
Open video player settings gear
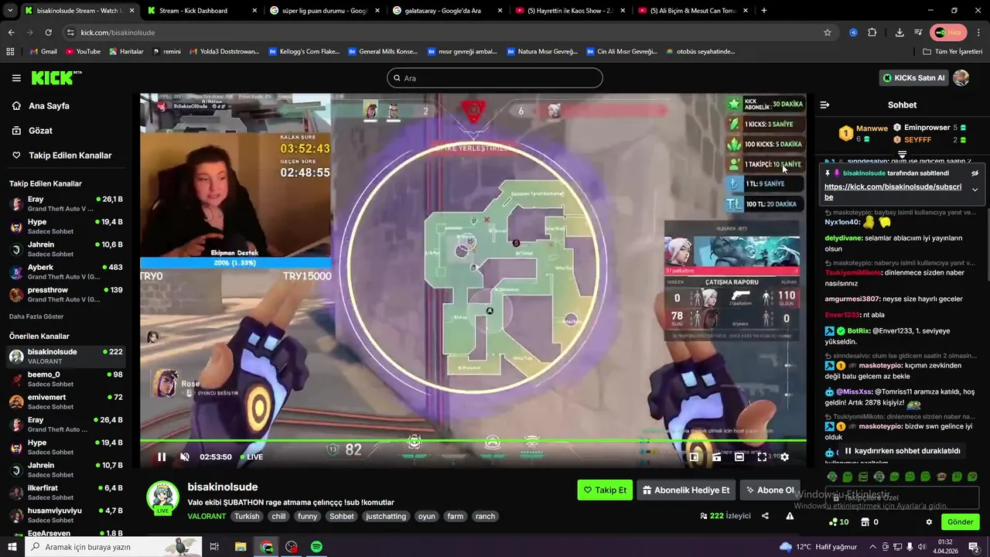point(784,457)
